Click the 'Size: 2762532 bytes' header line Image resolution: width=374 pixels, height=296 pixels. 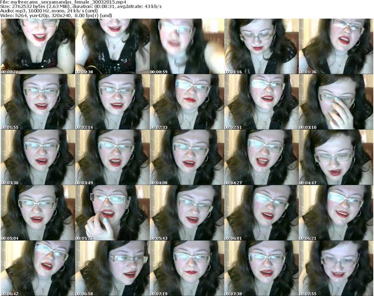coord(81,7)
